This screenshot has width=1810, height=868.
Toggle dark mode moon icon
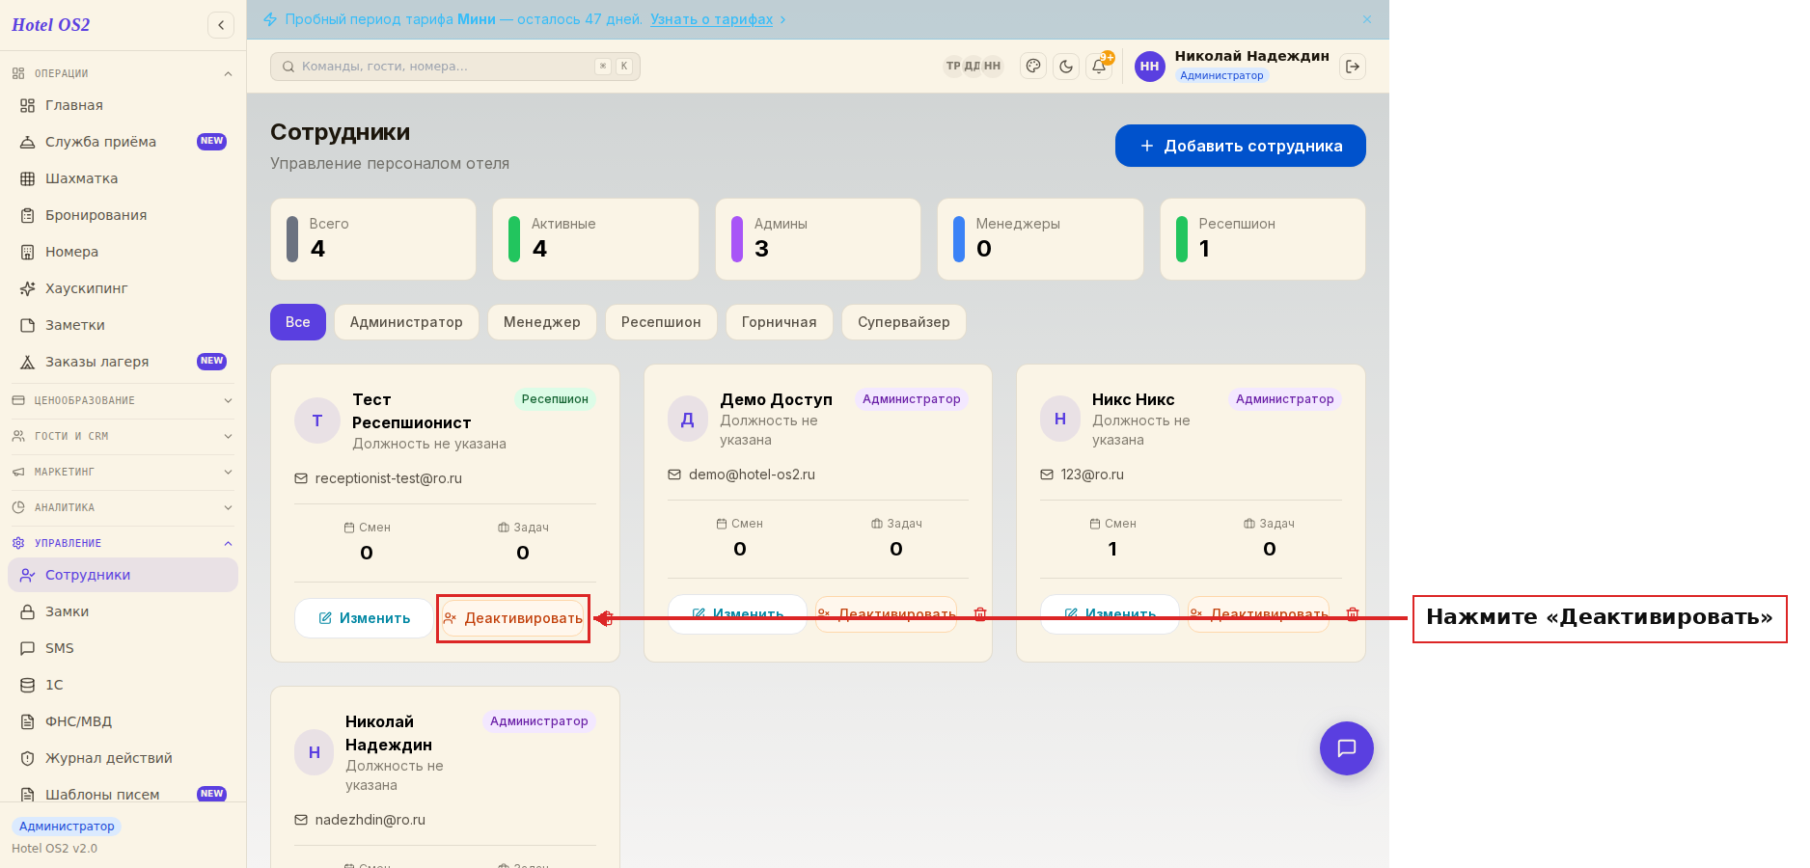point(1066,67)
